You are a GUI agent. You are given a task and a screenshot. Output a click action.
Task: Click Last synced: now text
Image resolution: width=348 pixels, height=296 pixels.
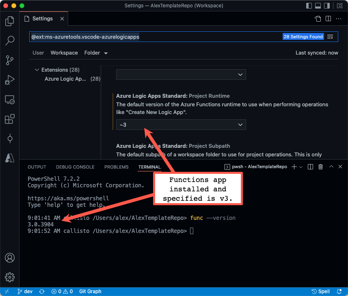[317, 53]
